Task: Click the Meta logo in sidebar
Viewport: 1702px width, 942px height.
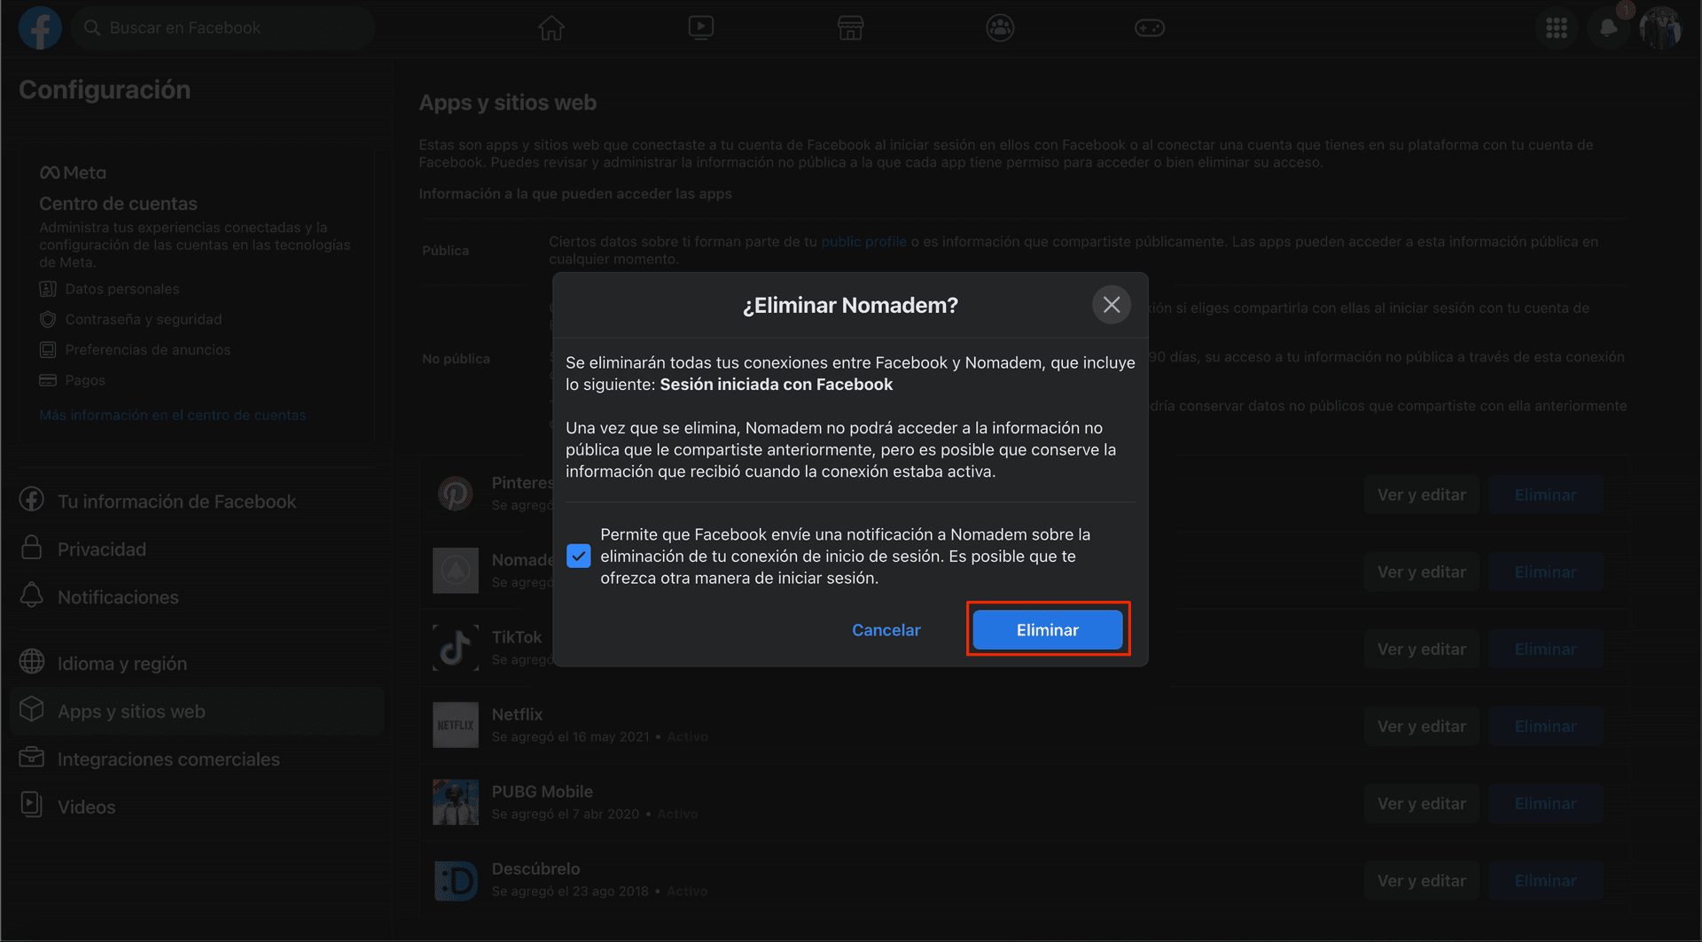Action: click(x=73, y=173)
